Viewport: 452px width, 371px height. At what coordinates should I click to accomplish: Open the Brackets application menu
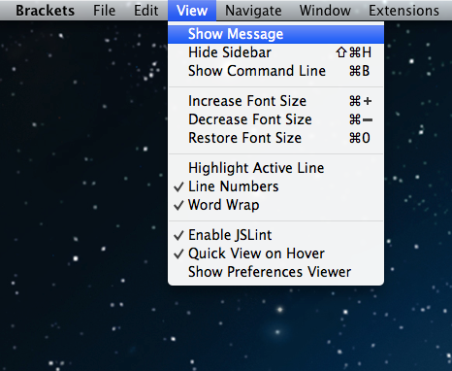click(x=45, y=11)
